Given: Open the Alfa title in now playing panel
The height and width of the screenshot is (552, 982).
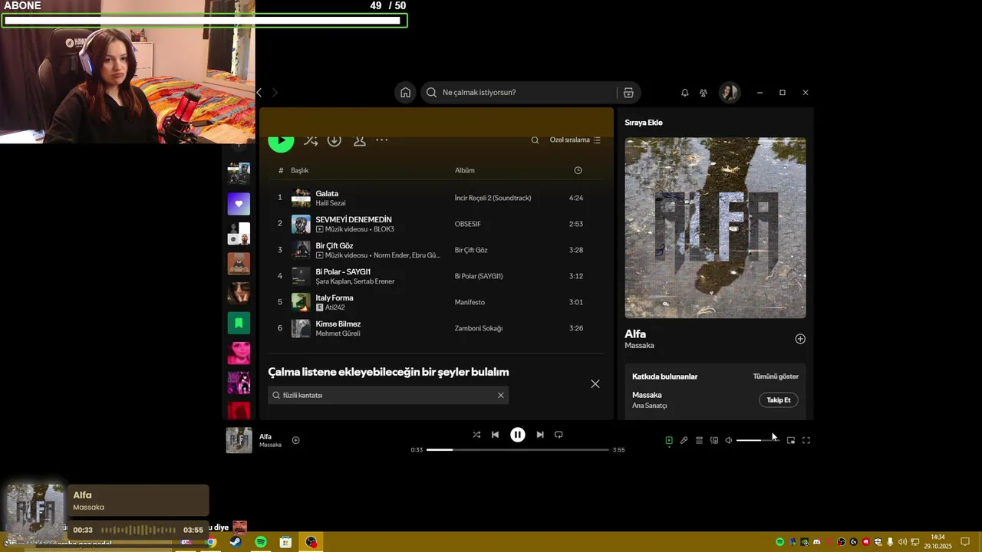Looking at the screenshot, I should pos(635,334).
